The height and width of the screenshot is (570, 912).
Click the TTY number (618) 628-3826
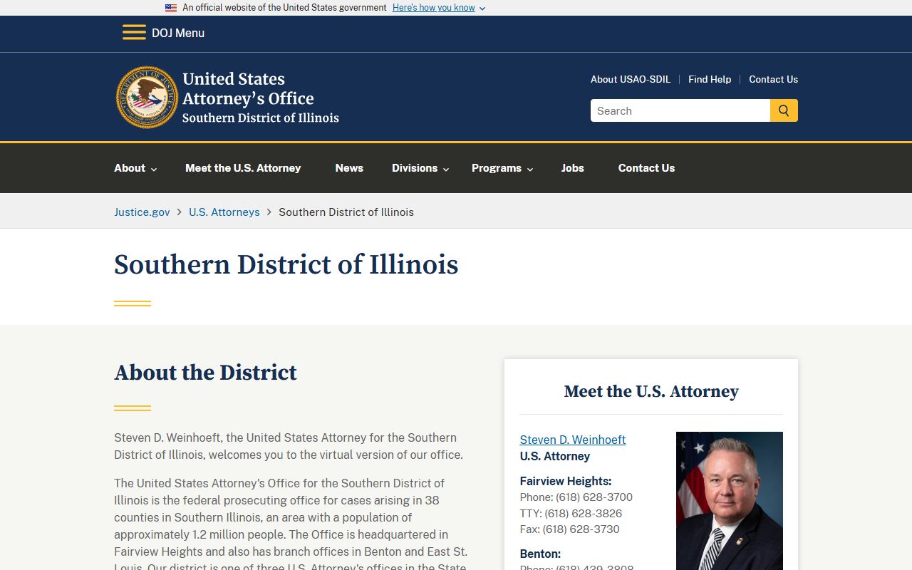click(584, 513)
